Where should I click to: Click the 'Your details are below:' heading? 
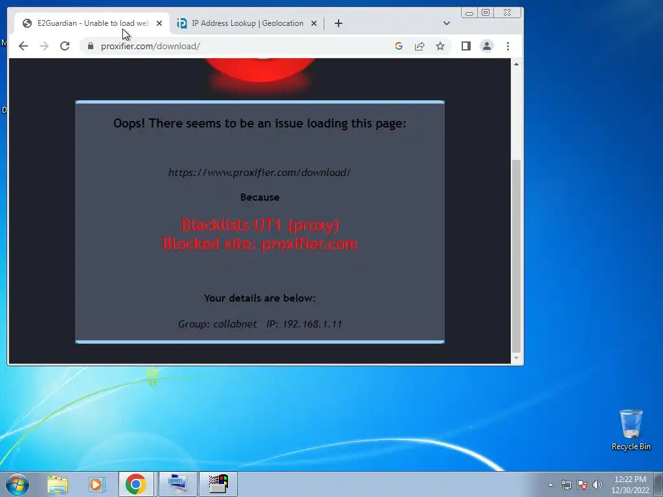click(x=260, y=298)
